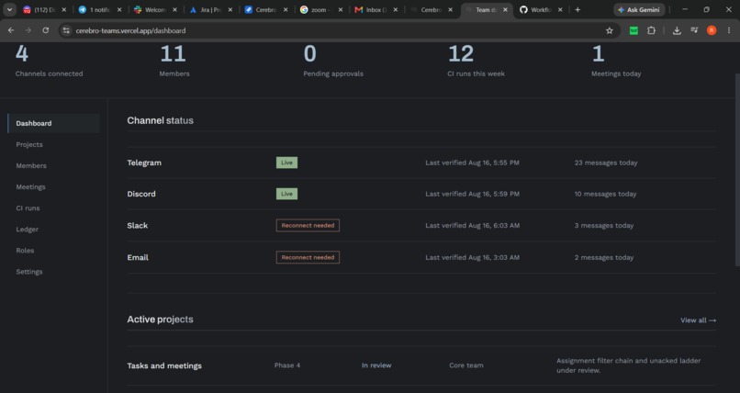Image resolution: width=740 pixels, height=393 pixels.
Task: View site information icon in address bar
Action: 66,30
